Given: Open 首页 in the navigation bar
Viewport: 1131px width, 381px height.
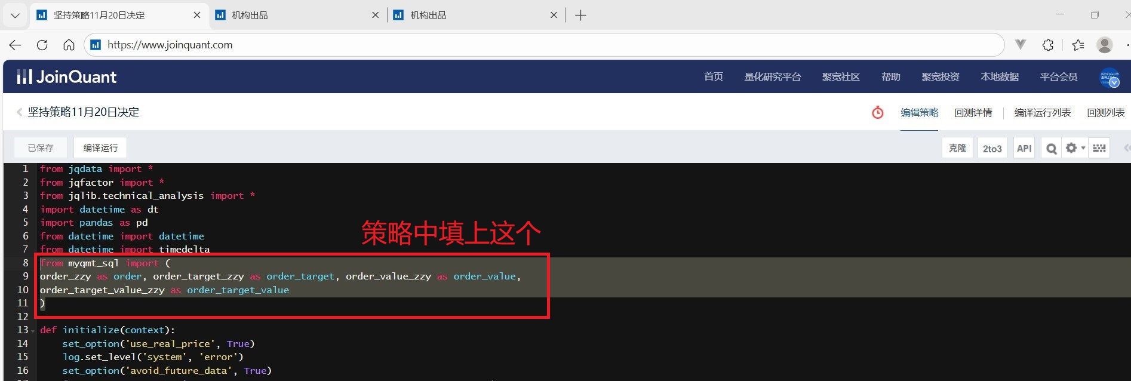Looking at the screenshot, I should tap(713, 76).
